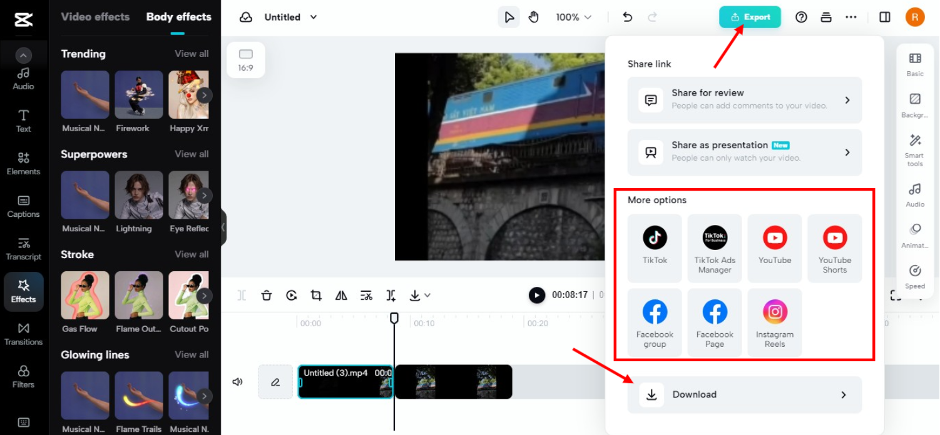Select the Effects sidebar item
Screen dimensions: 940x435
(x=23, y=291)
